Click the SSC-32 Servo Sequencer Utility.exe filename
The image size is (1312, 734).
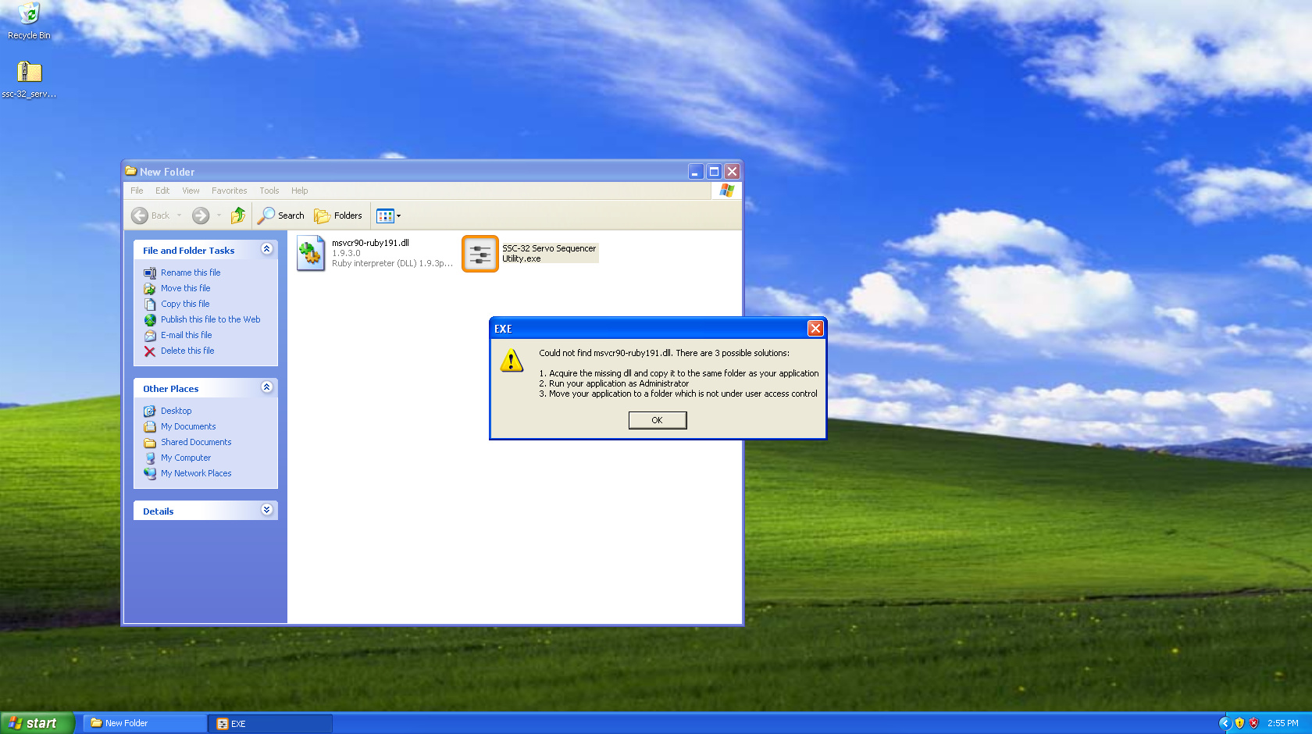549,254
